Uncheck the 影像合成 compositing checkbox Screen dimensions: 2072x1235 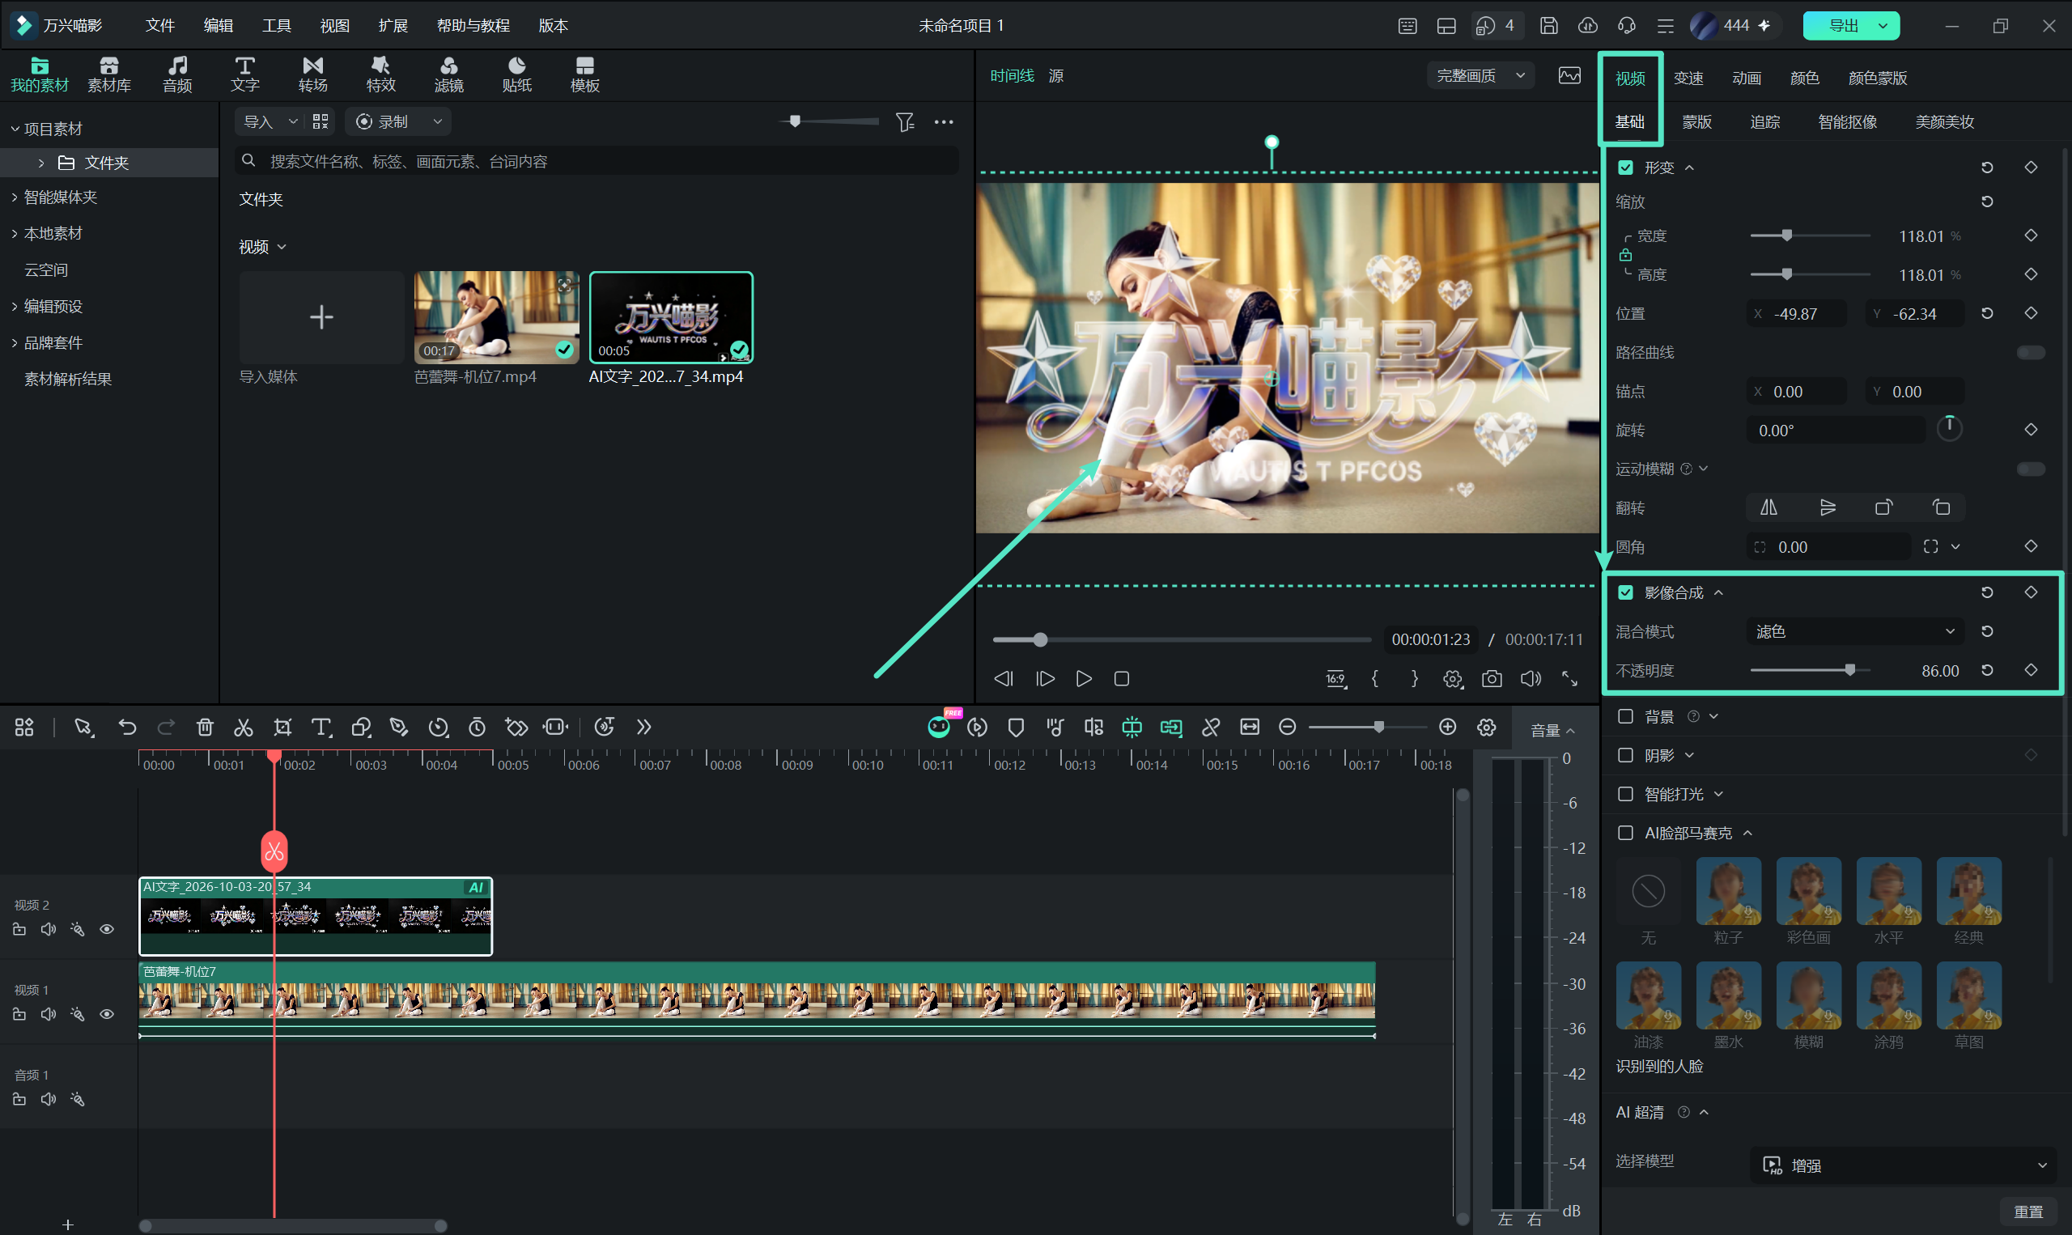[1626, 592]
